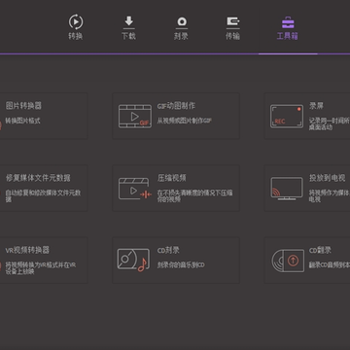This screenshot has width=350, height=350.
Task: Open the 图片转换器 tool title
Action: 23,106
